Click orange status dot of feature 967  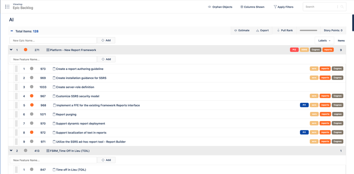click(x=32, y=96)
